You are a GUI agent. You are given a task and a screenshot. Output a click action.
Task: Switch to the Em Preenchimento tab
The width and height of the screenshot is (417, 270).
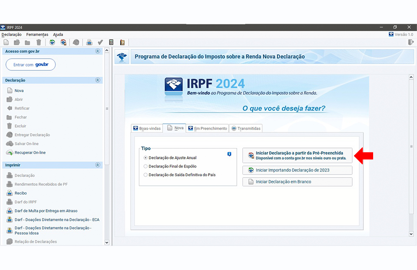[x=208, y=128]
